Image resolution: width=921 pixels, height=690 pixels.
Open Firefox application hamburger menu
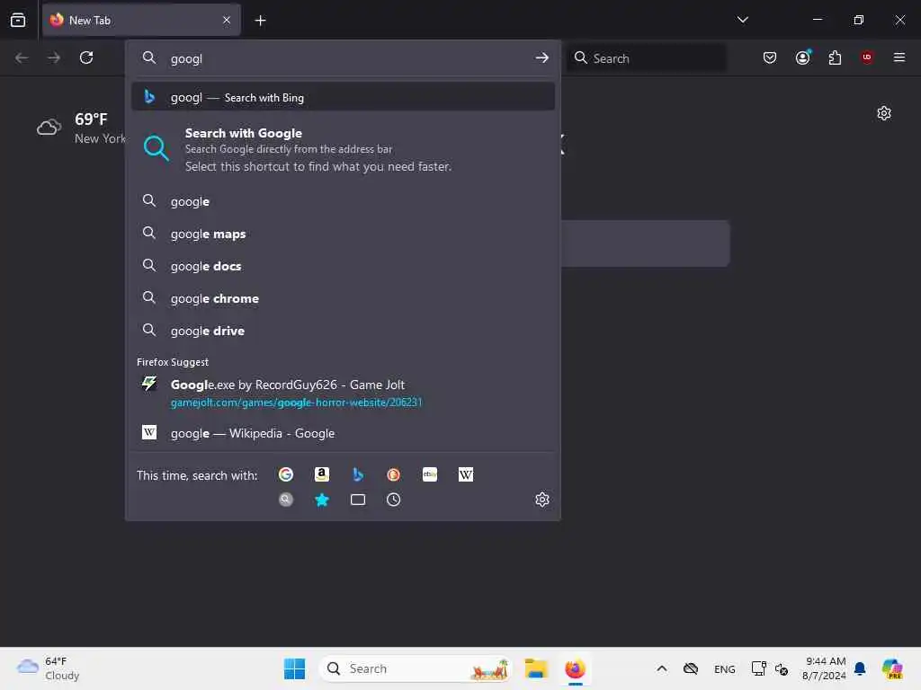(899, 57)
